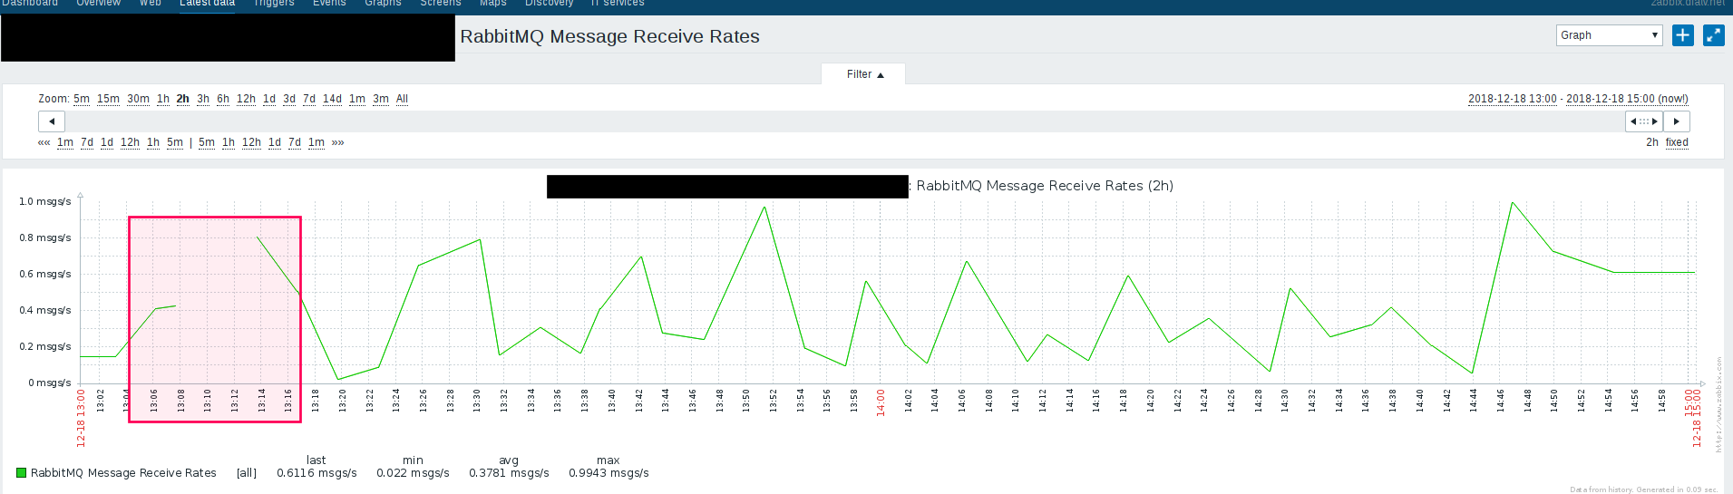The height and width of the screenshot is (494, 1733).
Task: Set zoom to 12h in Zoom row
Action: click(246, 99)
